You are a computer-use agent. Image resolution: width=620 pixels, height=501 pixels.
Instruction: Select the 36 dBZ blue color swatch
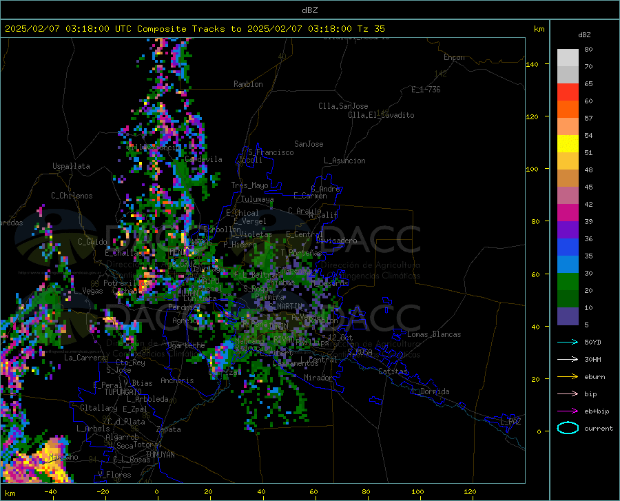click(568, 247)
